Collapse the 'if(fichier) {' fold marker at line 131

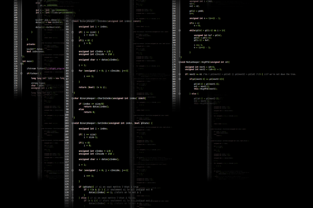coord(21,73)
